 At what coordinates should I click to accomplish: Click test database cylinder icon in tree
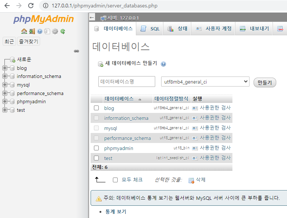12,110
